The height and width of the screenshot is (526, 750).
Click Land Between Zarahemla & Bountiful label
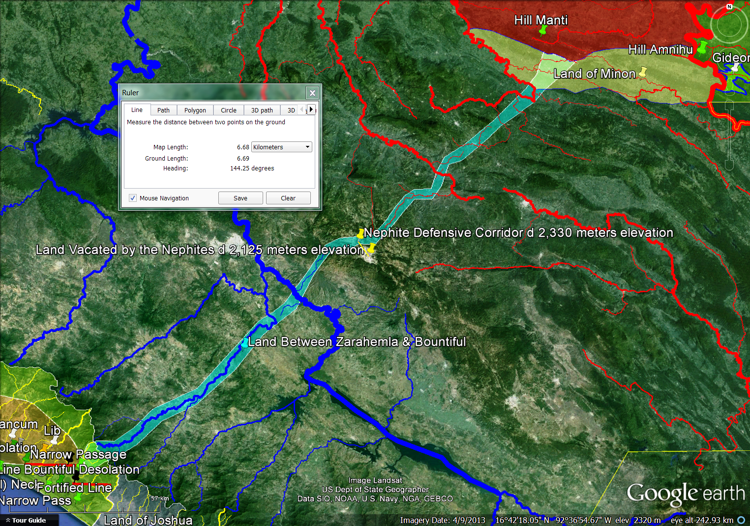click(x=357, y=342)
